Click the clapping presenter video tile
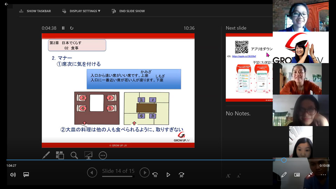 (x=301, y=47)
